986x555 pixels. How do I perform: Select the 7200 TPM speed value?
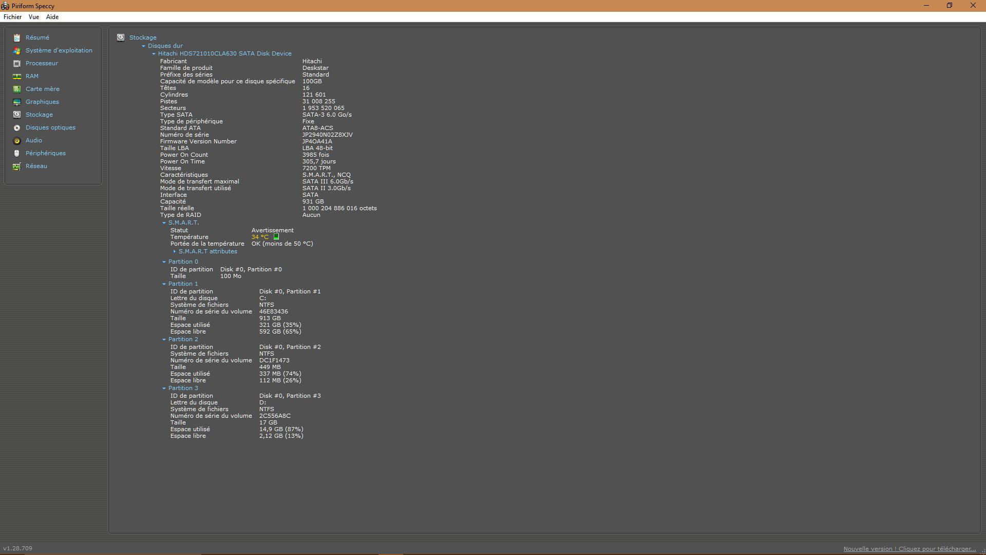coord(316,168)
